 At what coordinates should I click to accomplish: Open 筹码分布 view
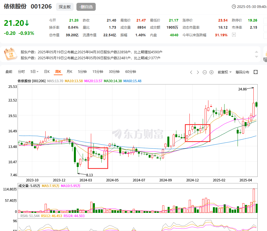[242, 72]
